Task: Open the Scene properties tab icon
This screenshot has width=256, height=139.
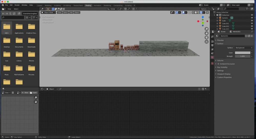Action: tap(212, 53)
